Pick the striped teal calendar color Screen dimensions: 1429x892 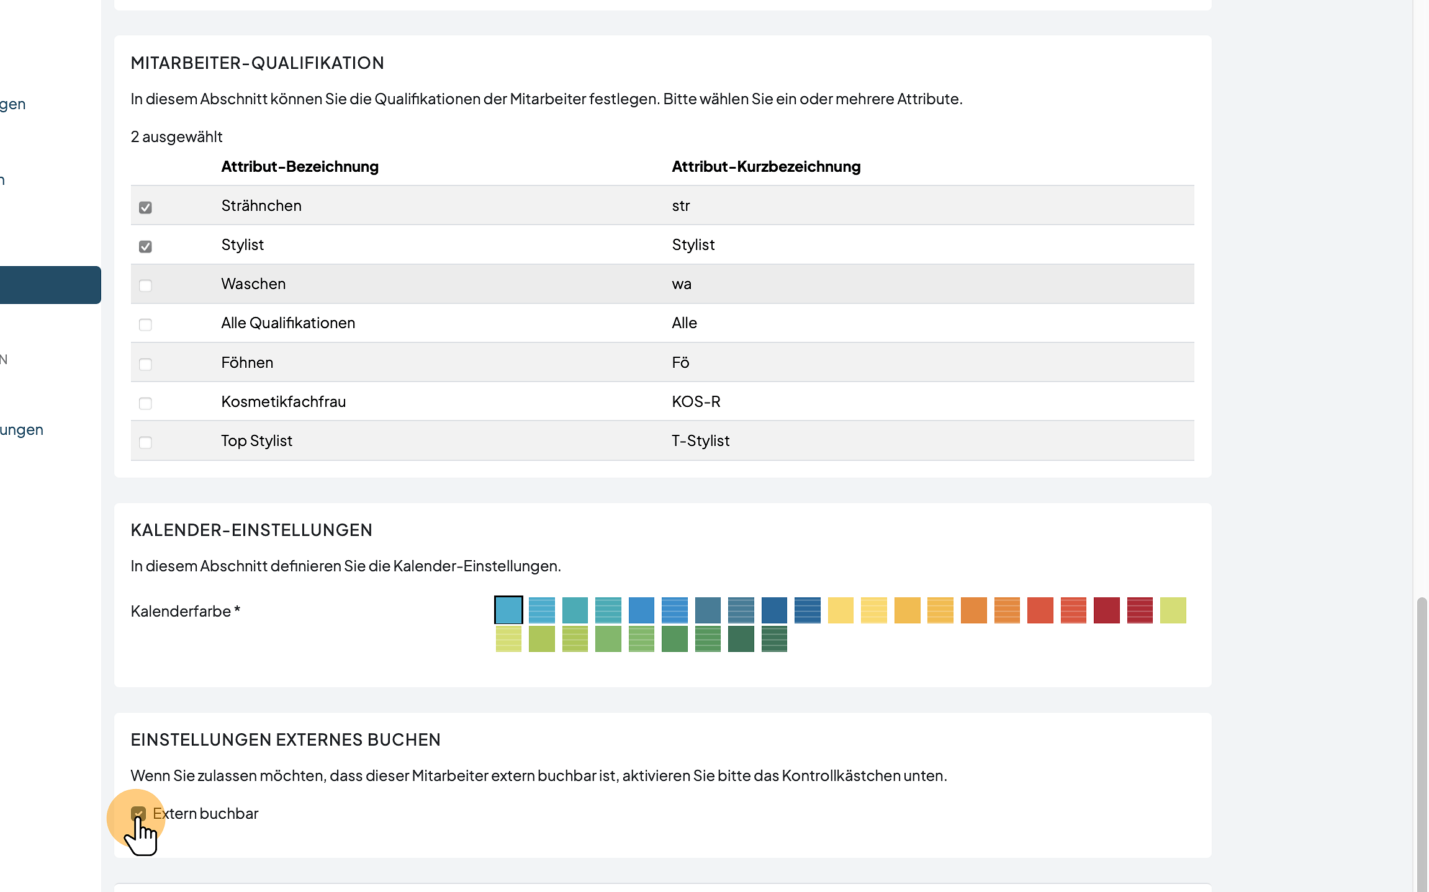(x=608, y=610)
